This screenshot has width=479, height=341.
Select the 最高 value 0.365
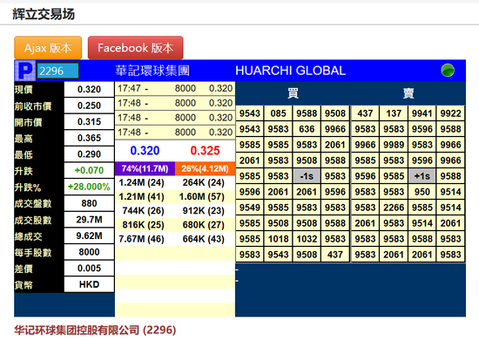pyautogui.click(x=89, y=138)
